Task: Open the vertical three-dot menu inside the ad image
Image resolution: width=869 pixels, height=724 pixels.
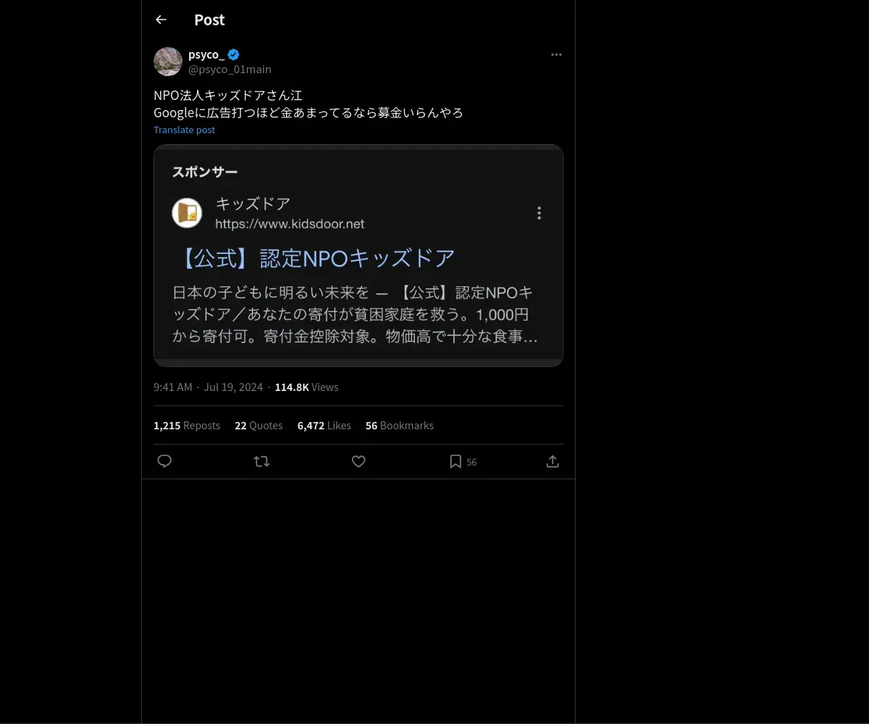Action: [539, 213]
